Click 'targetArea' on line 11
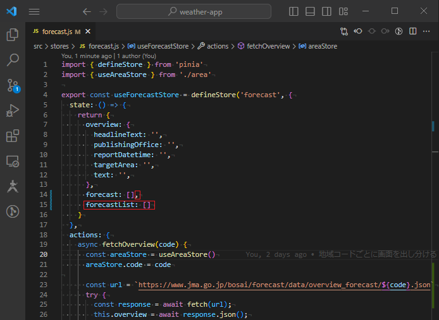Image resolution: width=439 pixels, height=320 pixels. [x=114, y=165]
